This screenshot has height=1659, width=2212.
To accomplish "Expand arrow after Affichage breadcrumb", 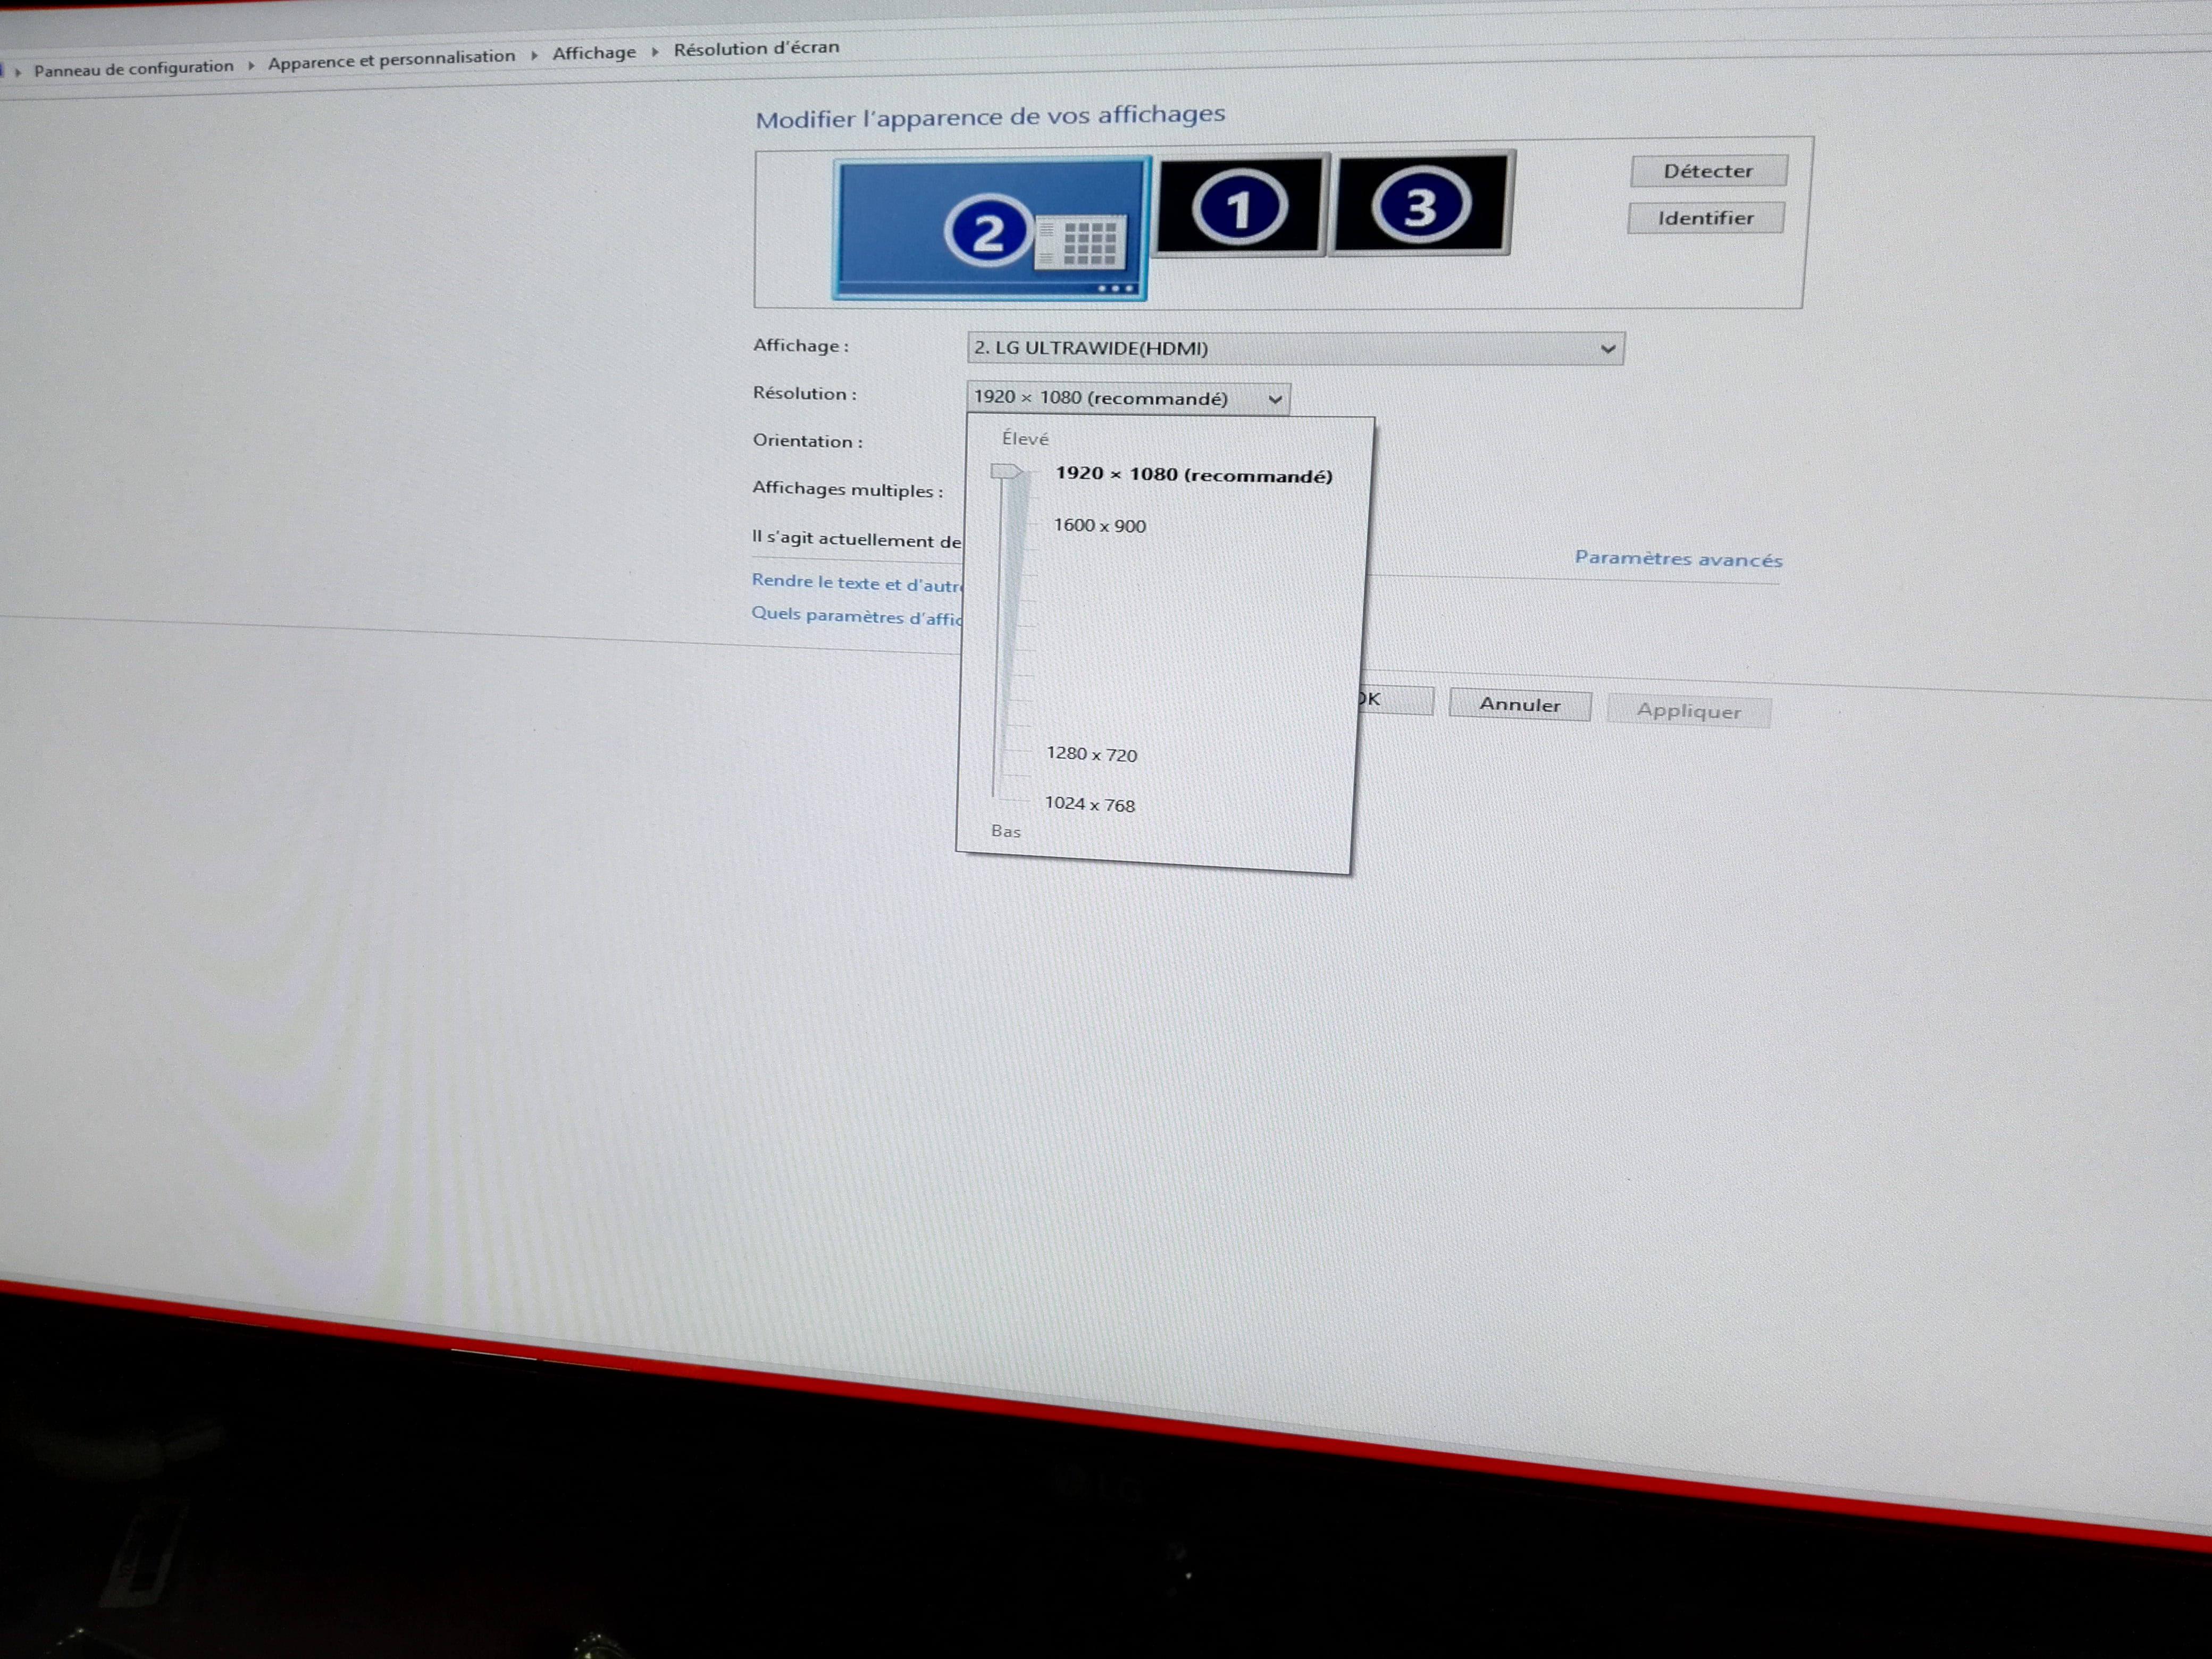I will point(655,51).
